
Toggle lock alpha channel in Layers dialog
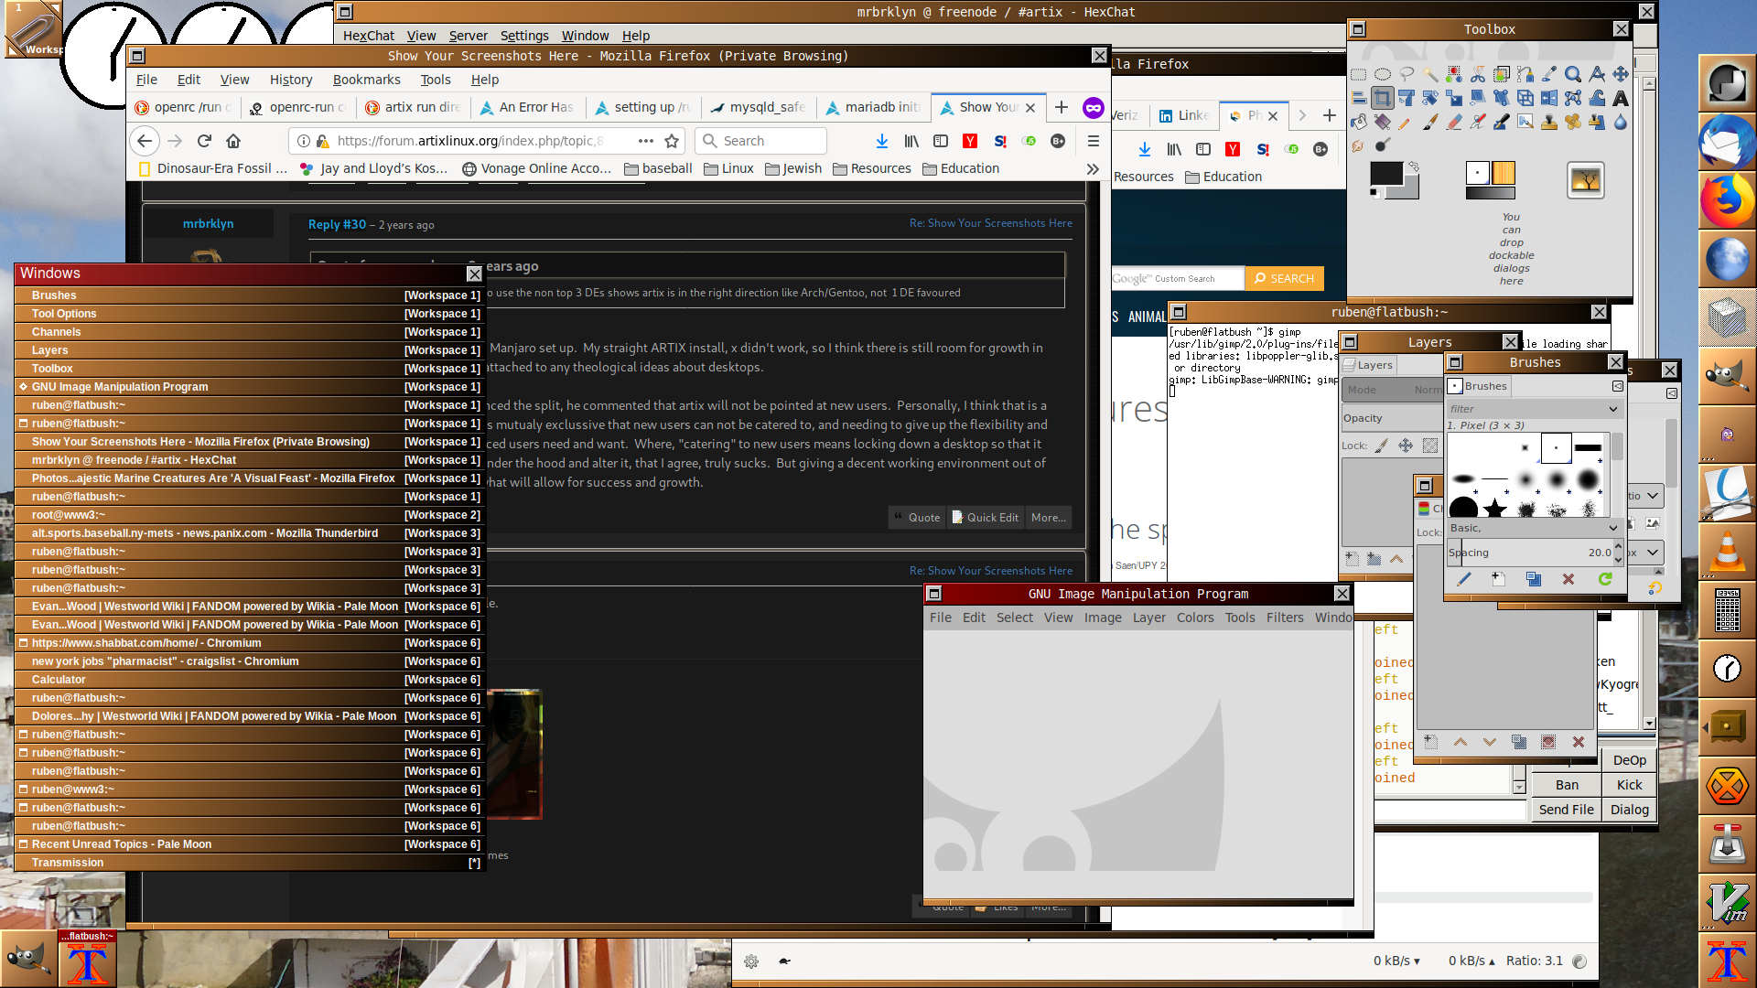click(x=1430, y=446)
